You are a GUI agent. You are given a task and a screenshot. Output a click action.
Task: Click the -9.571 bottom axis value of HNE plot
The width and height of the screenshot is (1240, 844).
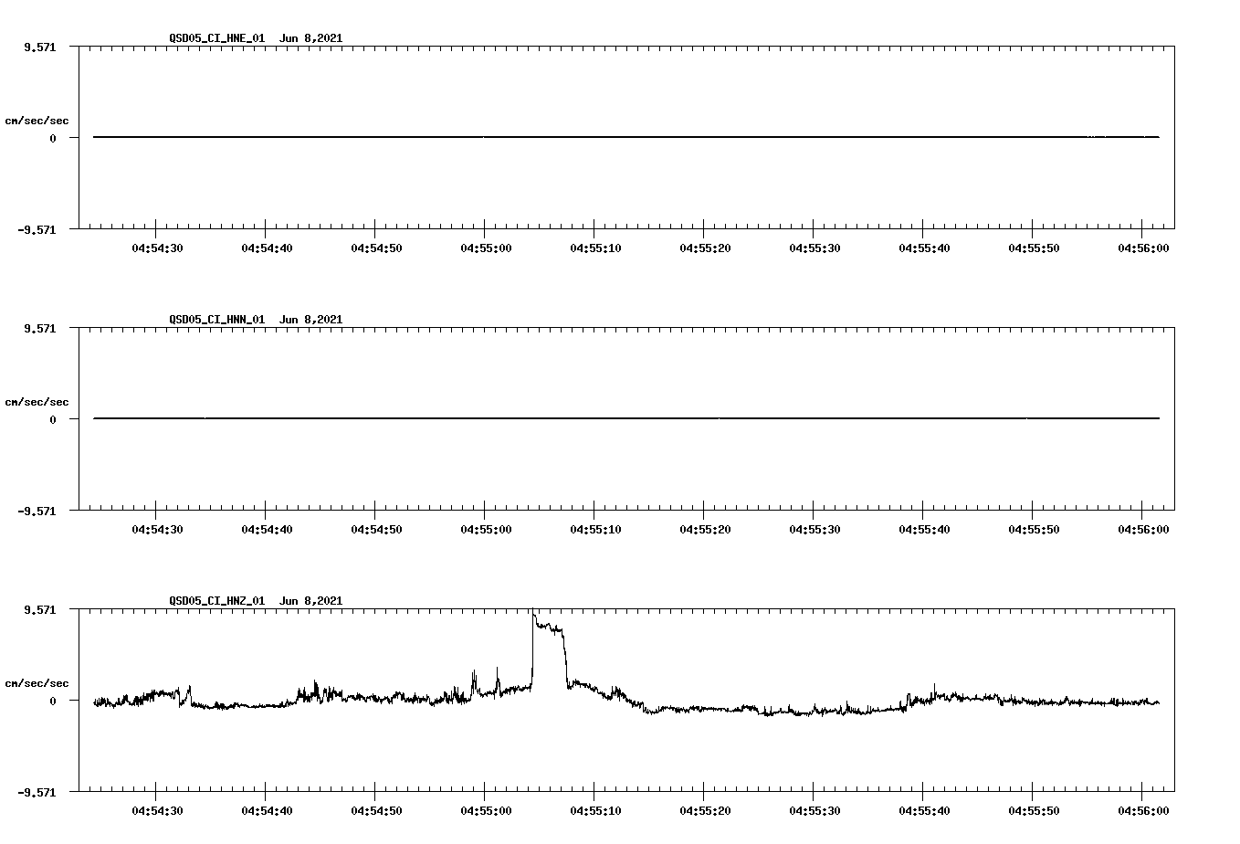pyautogui.click(x=37, y=230)
